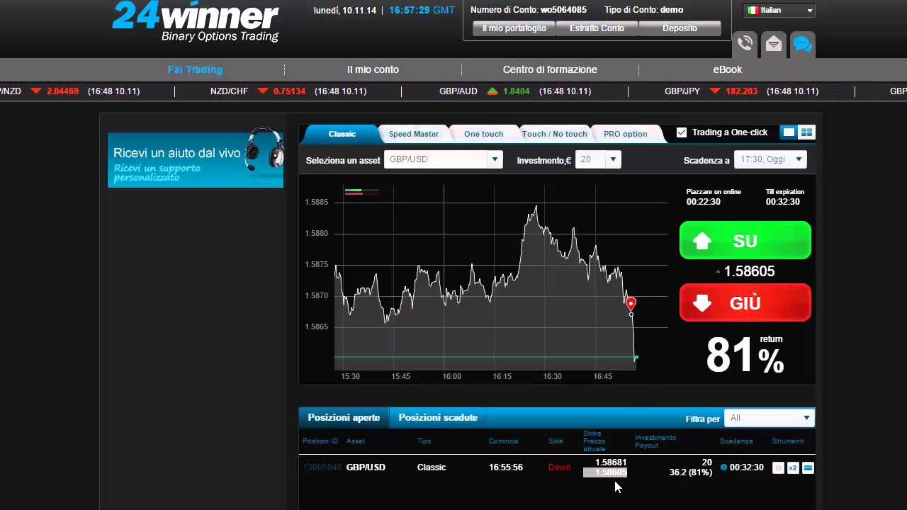Switch to single chart view icon

point(788,132)
